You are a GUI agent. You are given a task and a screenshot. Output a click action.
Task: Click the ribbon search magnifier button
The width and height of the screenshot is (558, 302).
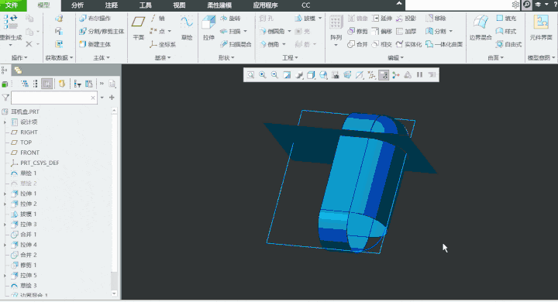pos(527,5)
